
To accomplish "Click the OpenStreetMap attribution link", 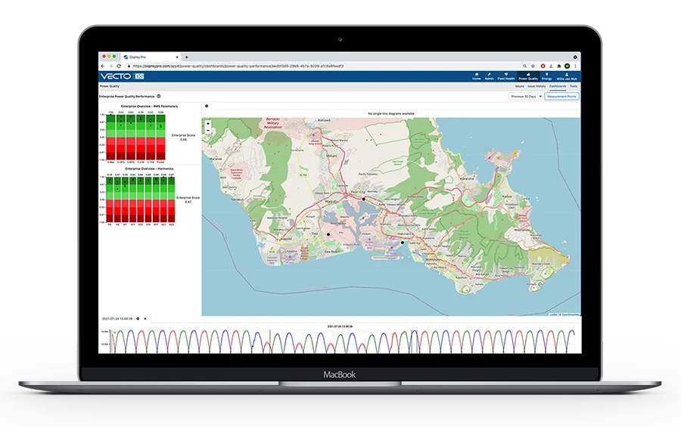I will click(570, 314).
